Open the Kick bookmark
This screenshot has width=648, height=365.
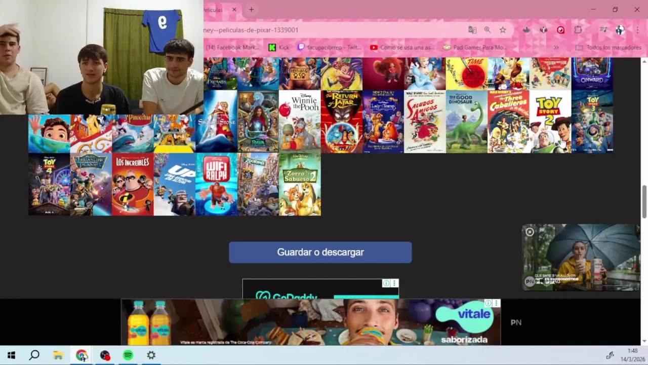click(x=279, y=47)
